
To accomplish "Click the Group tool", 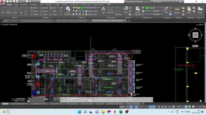I will click(x=166, y=10).
